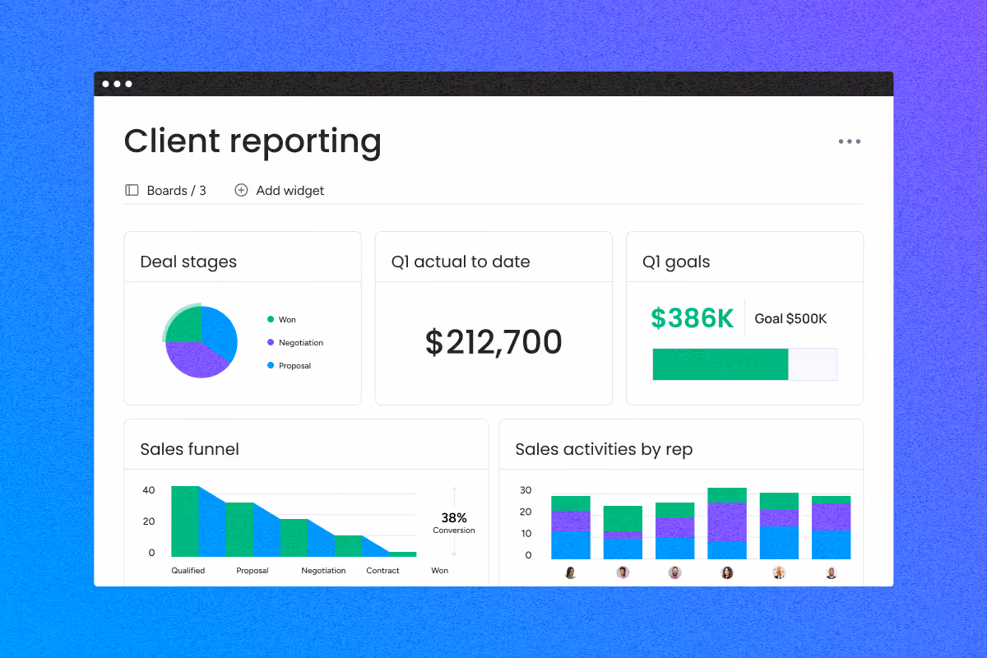The width and height of the screenshot is (987, 658).
Task: Click the Contract green bar in Sales funnel
Action: click(x=348, y=546)
